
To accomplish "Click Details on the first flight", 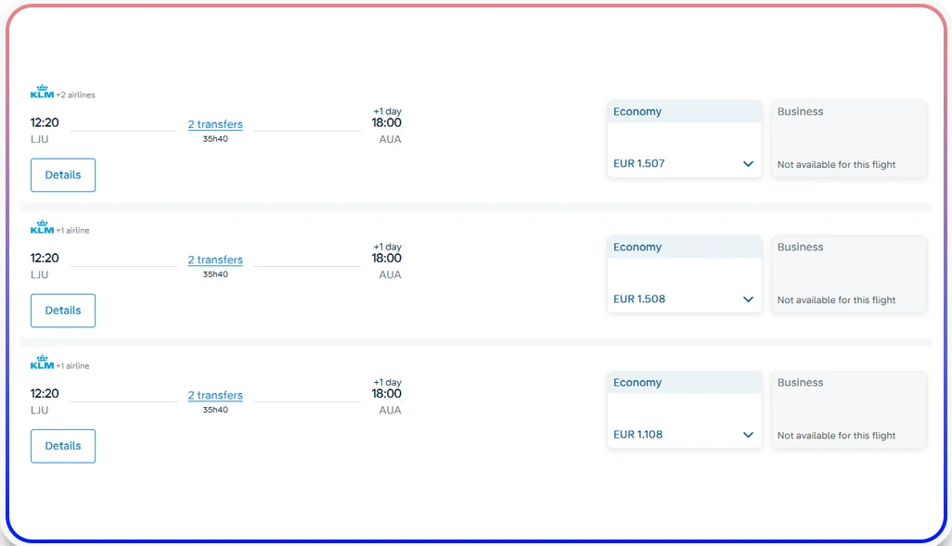I will [x=62, y=174].
